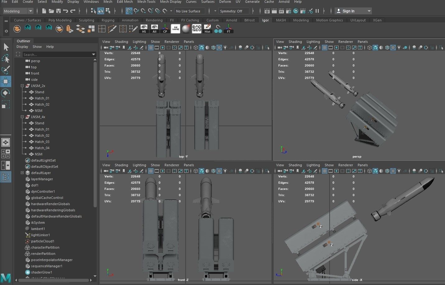Switch to single perspective layout button
Image resolution: width=445 pixels, height=285 pixels.
coord(6,142)
